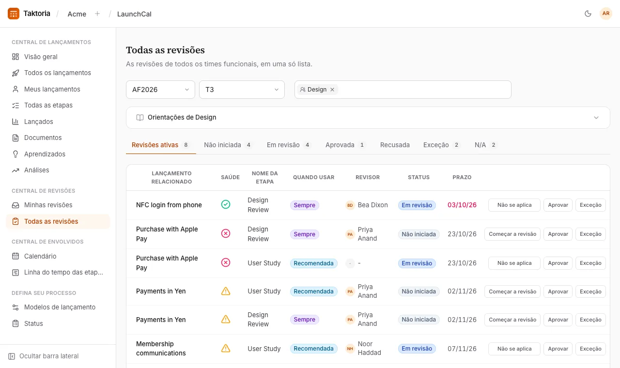The height and width of the screenshot is (368, 620).
Task: Click Não se aplica for Membership communications
Action: point(514,349)
